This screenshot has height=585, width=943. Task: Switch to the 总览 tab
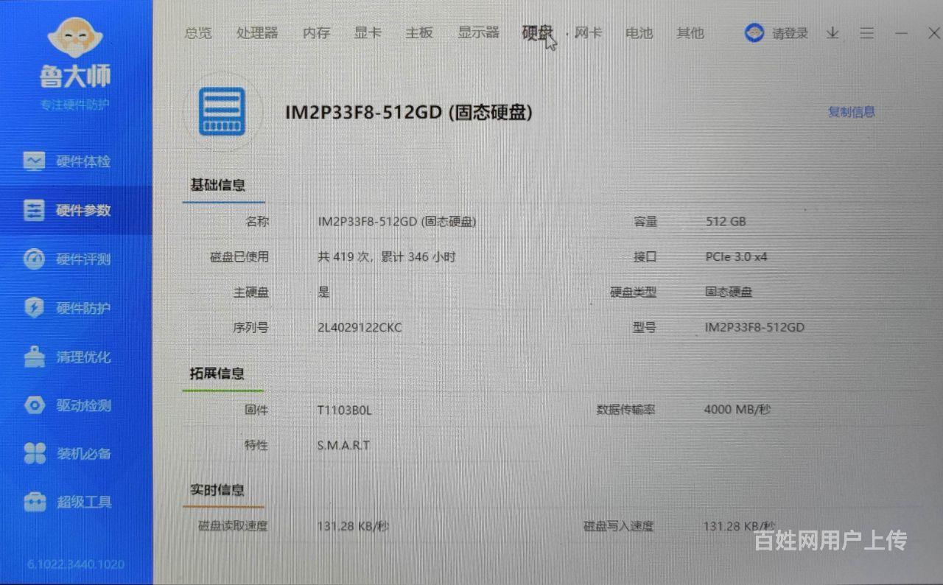(197, 33)
